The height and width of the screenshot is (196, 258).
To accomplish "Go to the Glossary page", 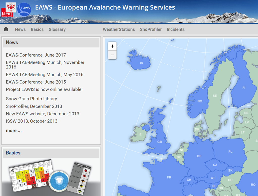I will coord(57,29).
